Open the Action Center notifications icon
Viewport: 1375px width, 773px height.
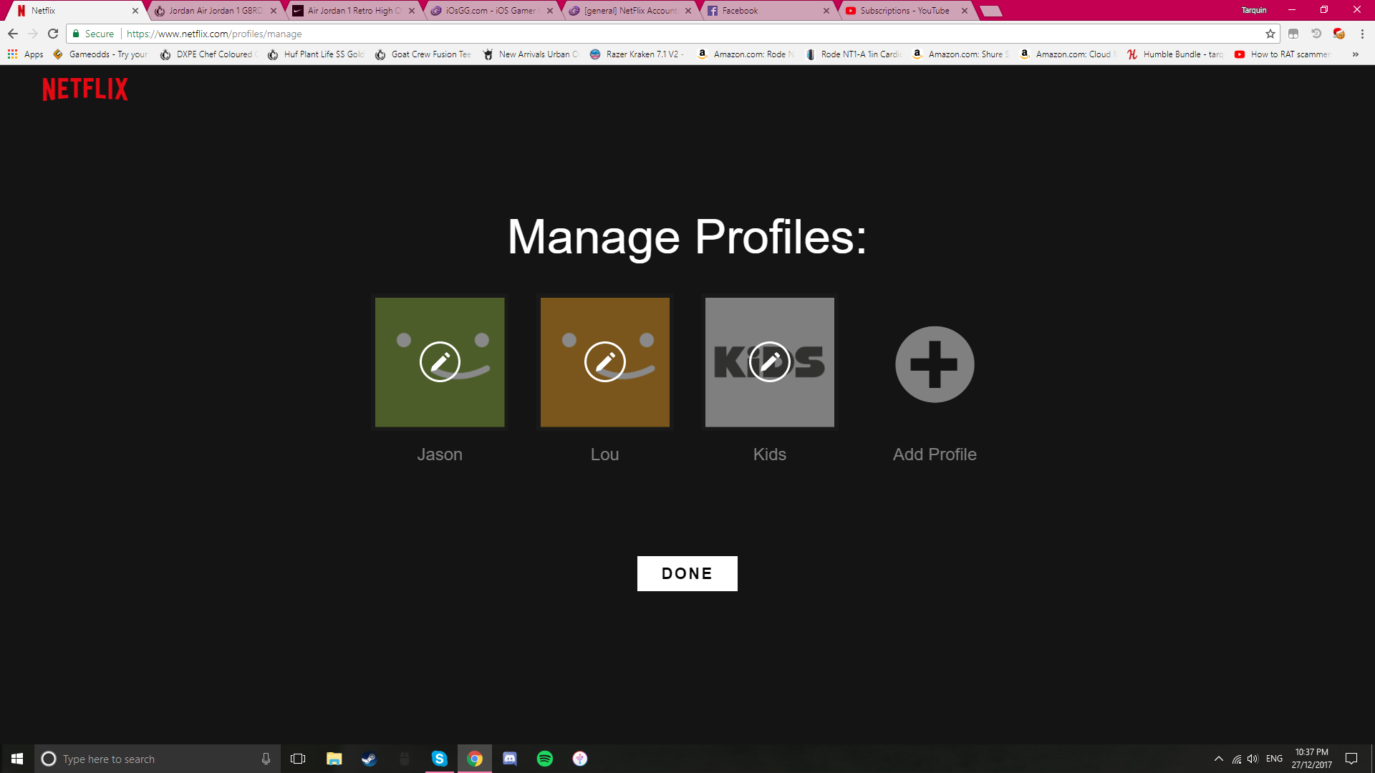point(1351,759)
